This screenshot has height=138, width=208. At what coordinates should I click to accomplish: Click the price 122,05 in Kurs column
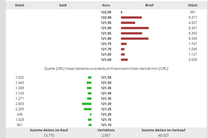click(x=106, y=12)
